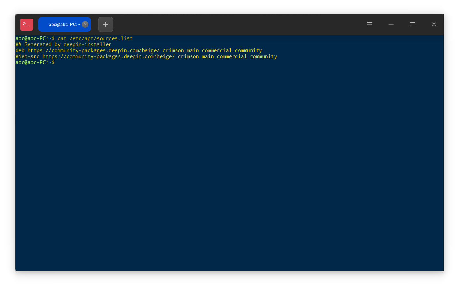This screenshot has width=459, height=288.
Task: Open a new terminal tab with plus button
Action: [x=106, y=25]
